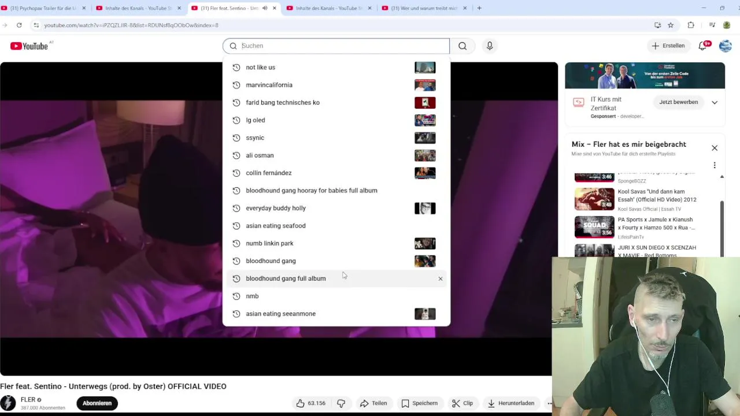740x416 pixels.
Task: Click the thumbnail beside 'everyday buddy holly'
Action: pyautogui.click(x=425, y=208)
